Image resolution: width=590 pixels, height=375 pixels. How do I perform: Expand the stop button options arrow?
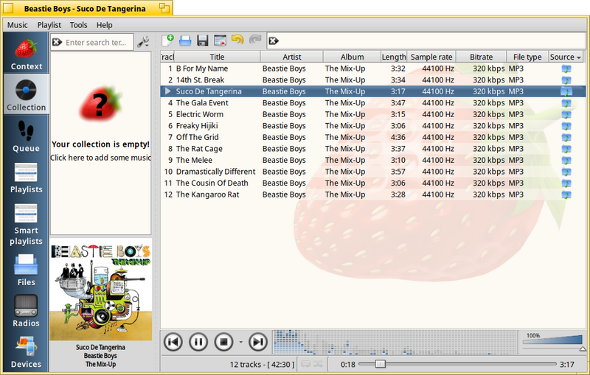(241, 342)
